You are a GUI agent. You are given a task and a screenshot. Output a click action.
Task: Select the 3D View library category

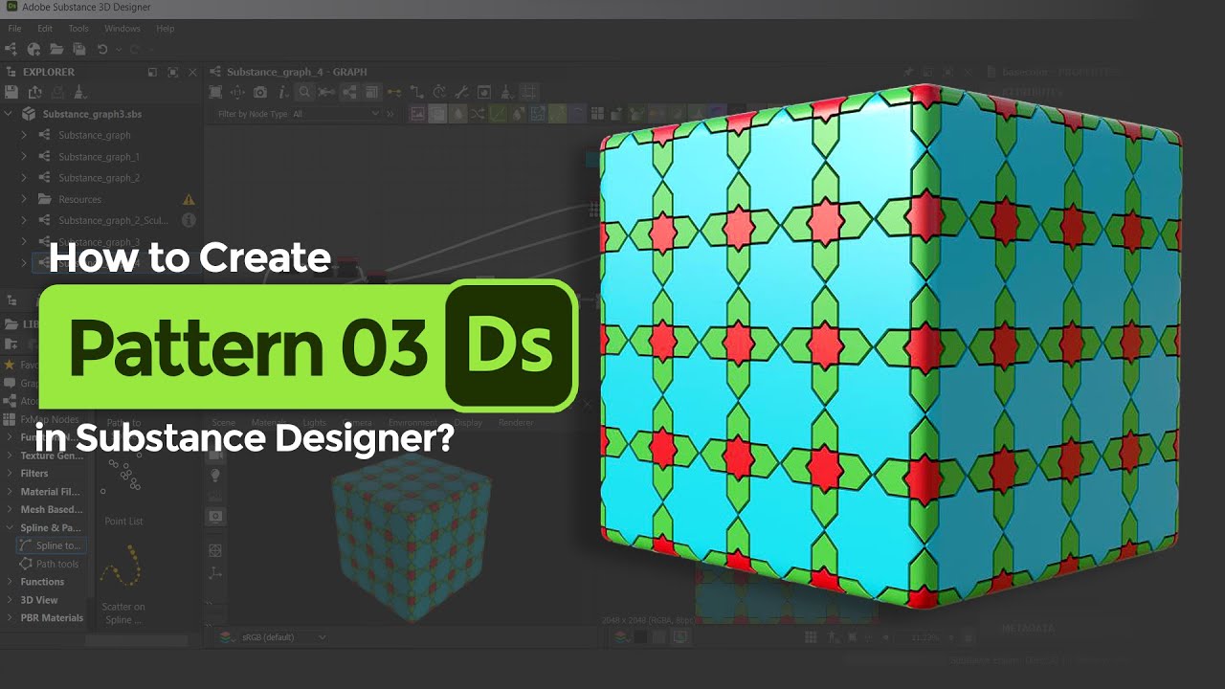click(x=39, y=600)
